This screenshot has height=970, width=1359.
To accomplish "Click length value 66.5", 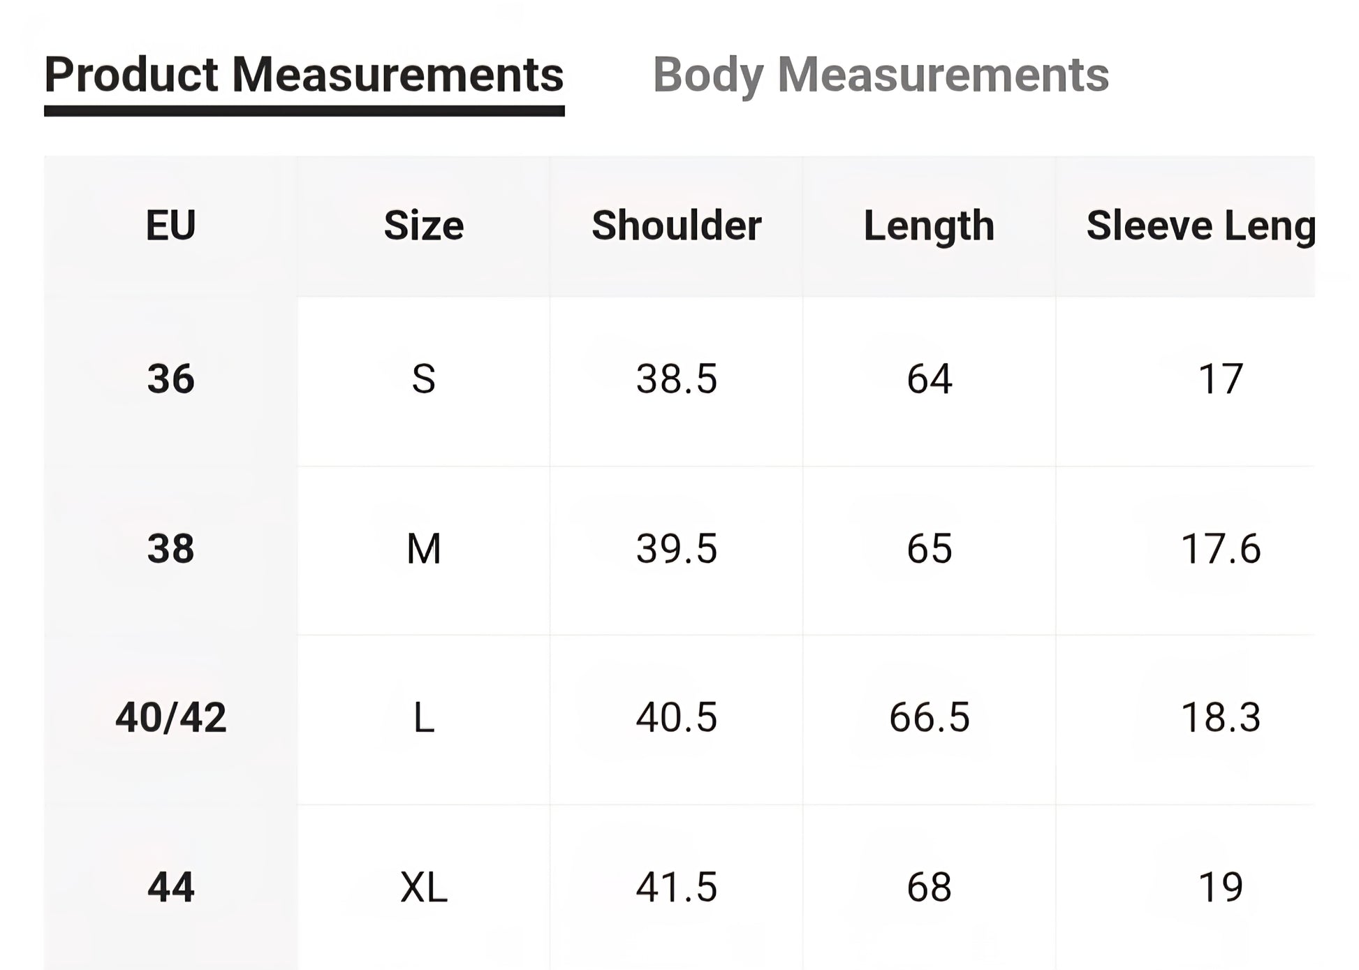I will (929, 718).
